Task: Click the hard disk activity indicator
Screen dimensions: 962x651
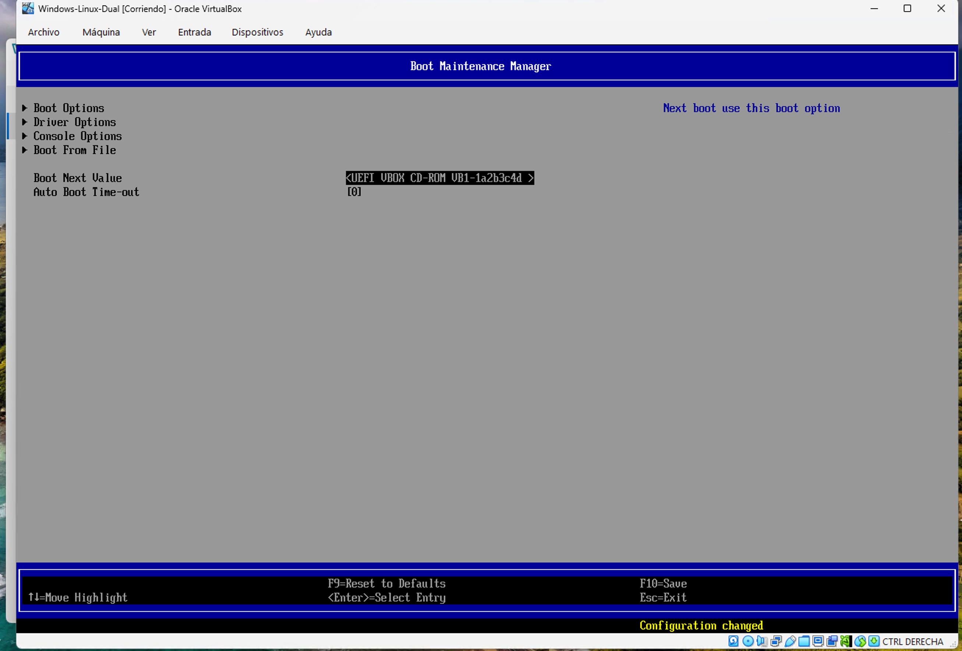Action: pos(733,641)
